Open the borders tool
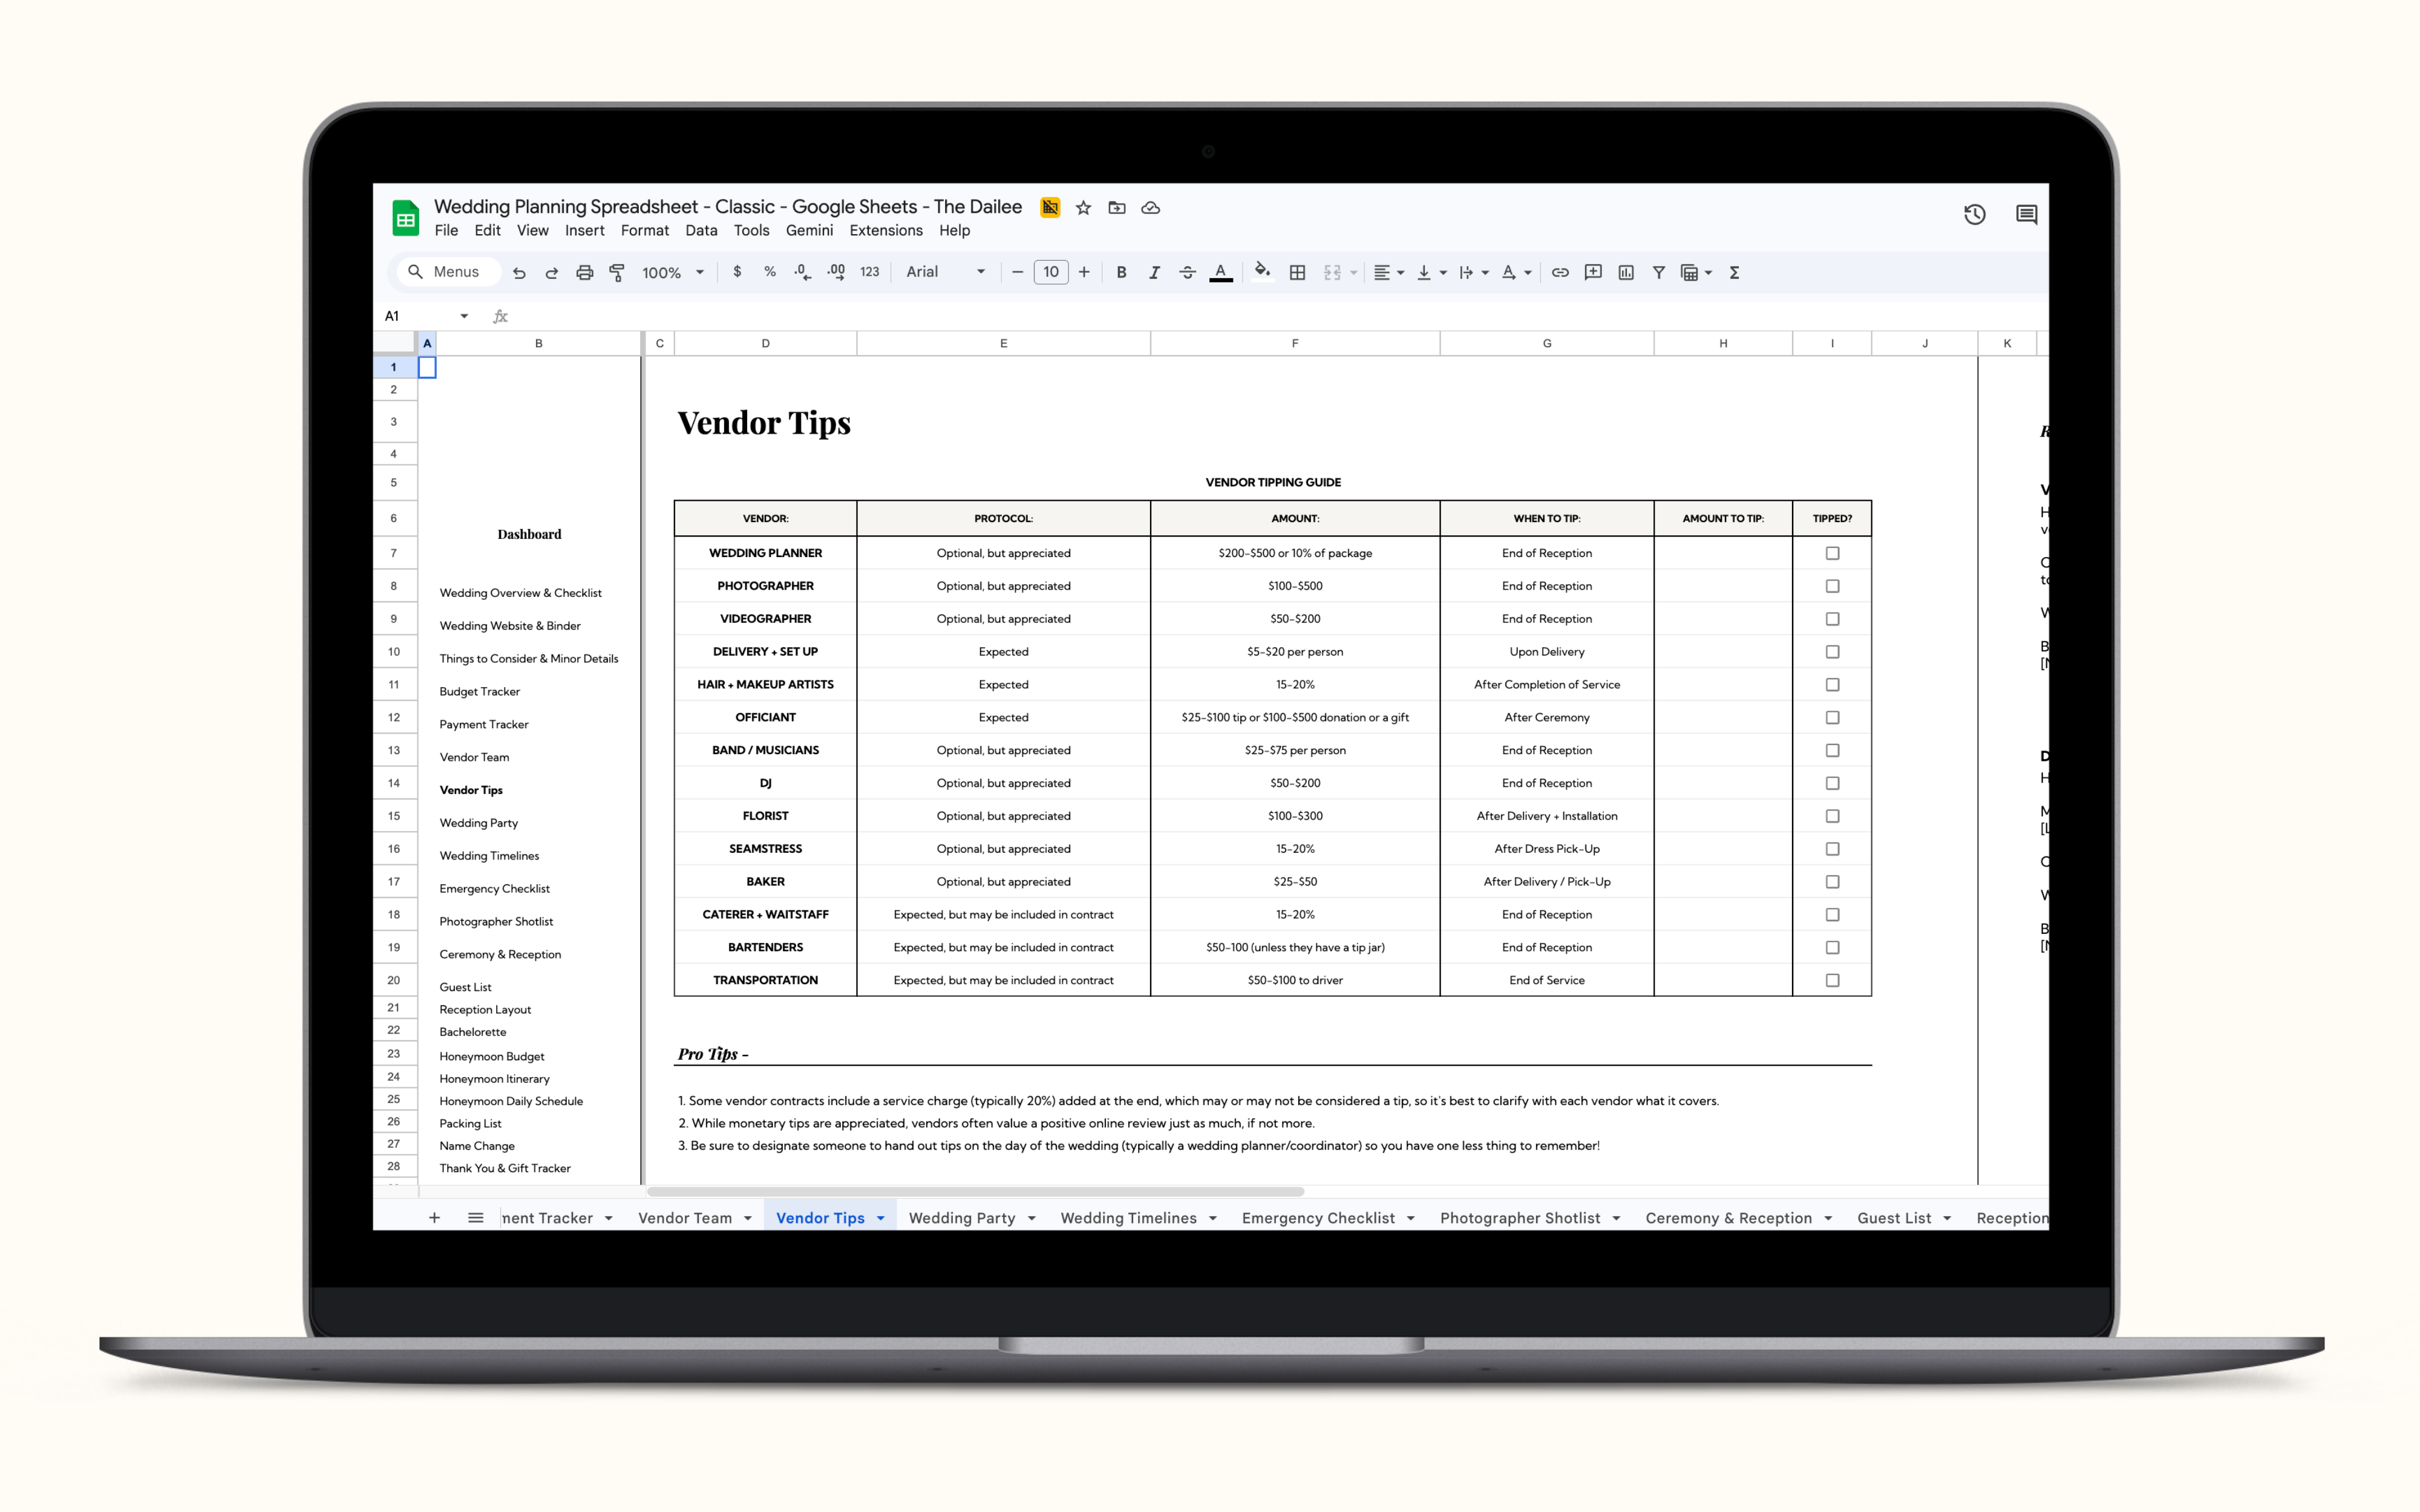Viewport: 2420px width, 1512px height. point(1297,272)
